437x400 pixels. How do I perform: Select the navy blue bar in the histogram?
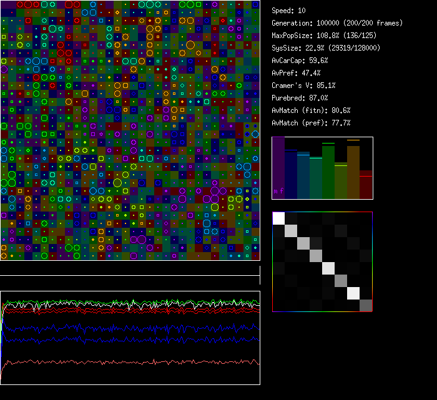click(x=291, y=174)
